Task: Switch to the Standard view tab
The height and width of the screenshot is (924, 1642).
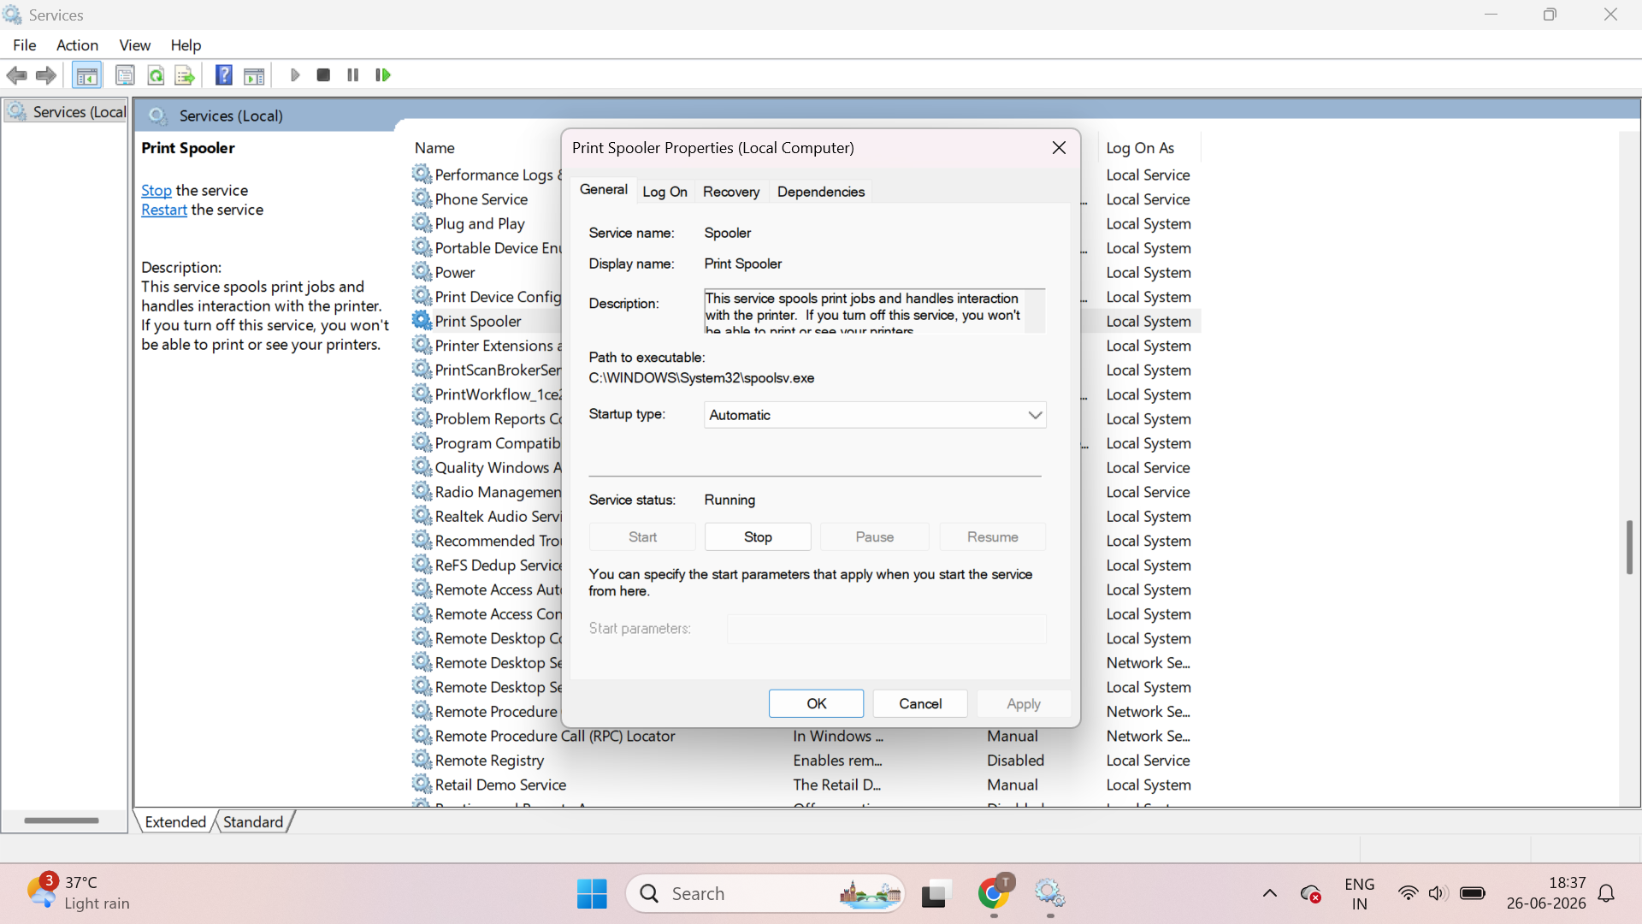Action: pyautogui.click(x=253, y=822)
